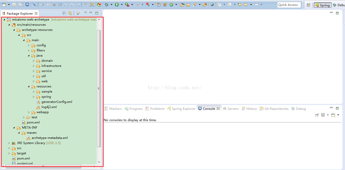345x170 pixels.
Task: Expand the domain folder
Action: pyautogui.click(x=34, y=61)
